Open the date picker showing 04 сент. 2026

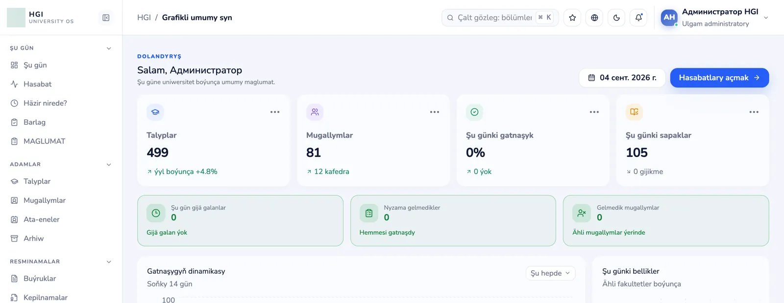click(622, 78)
